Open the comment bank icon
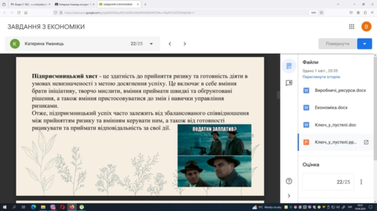Screen dimensions: 377x211 (289, 83)
